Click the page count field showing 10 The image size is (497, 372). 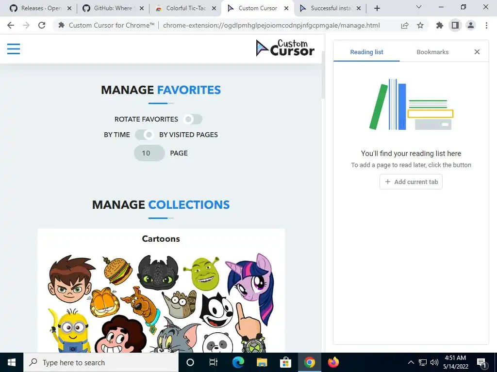(x=149, y=153)
